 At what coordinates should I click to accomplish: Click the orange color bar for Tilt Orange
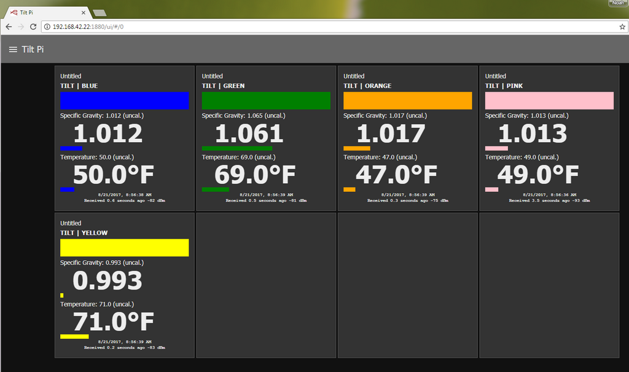pos(407,101)
